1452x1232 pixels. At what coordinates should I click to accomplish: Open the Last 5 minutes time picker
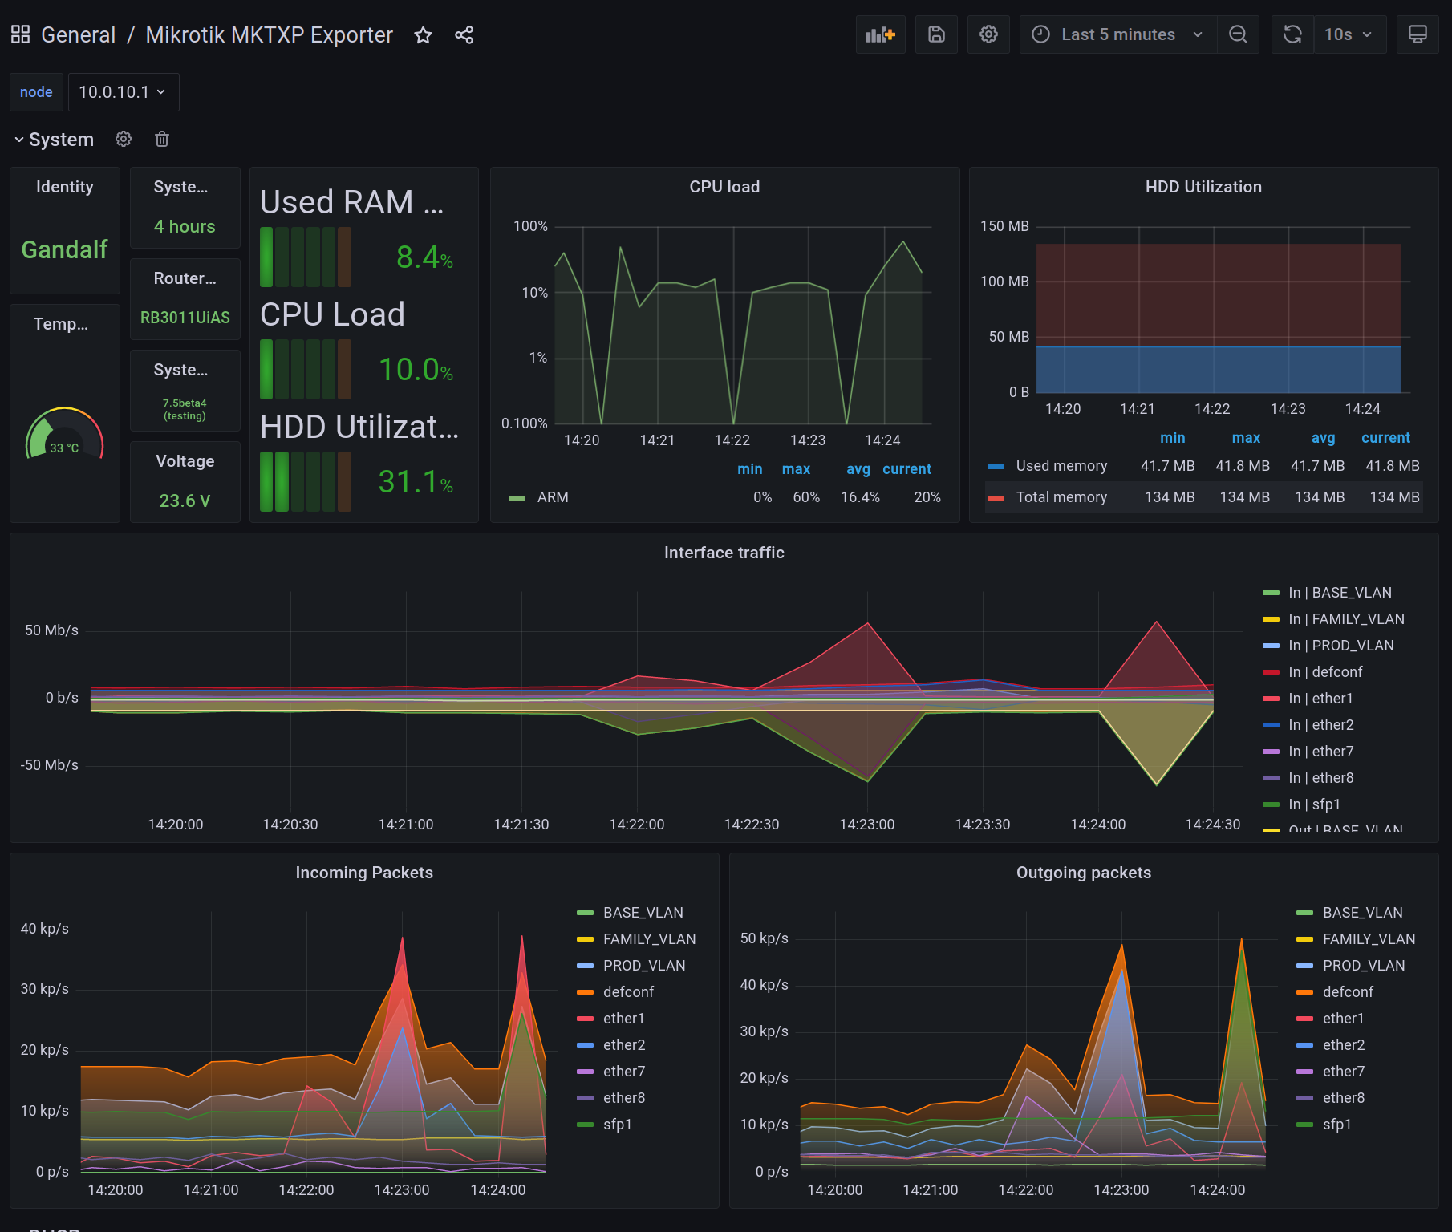[x=1117, y=34]
